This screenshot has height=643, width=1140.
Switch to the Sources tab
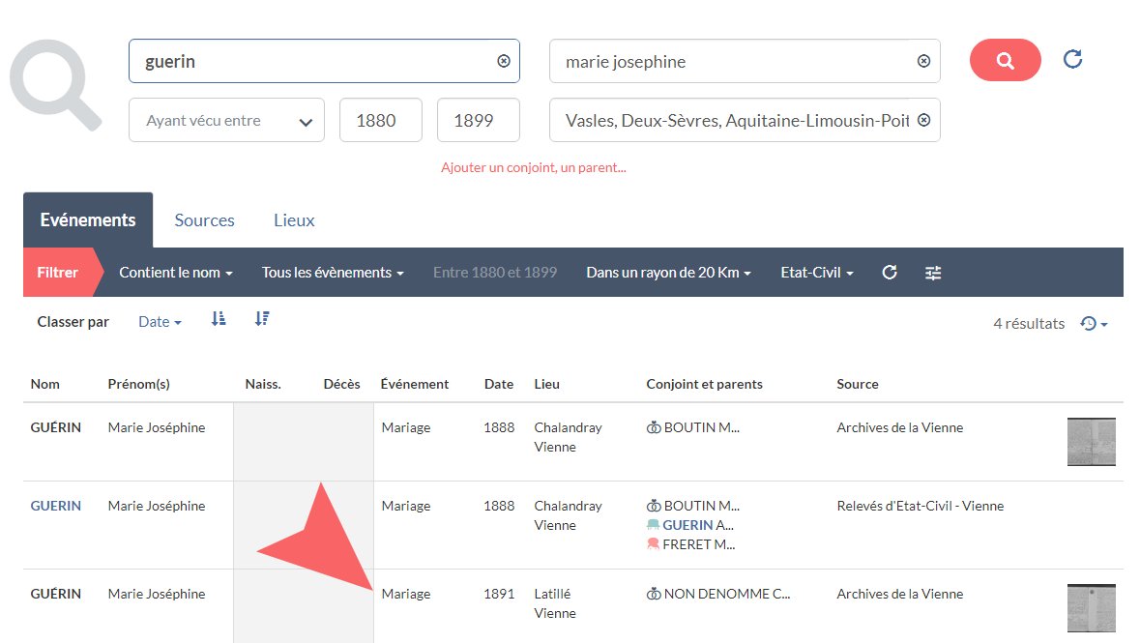[x=204, y=220]
